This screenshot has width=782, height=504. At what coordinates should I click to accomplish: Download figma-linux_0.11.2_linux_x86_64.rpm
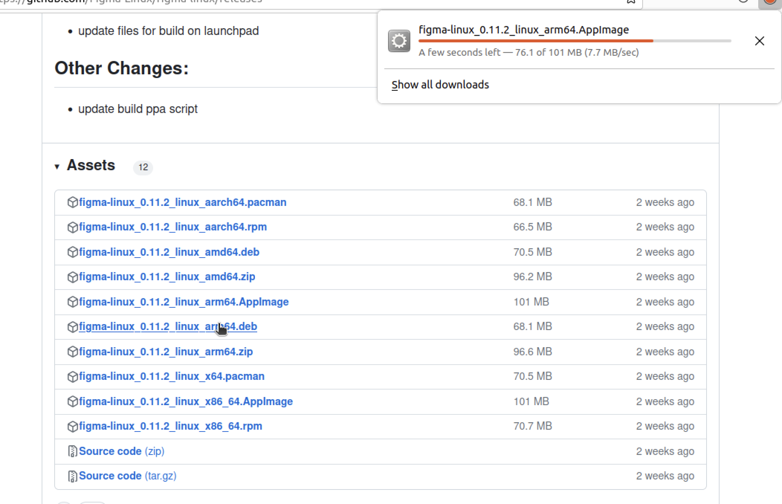pyautogui.click(x=171, y=426)
